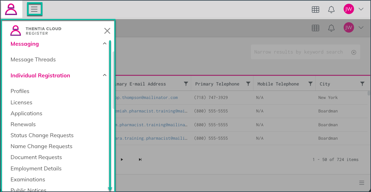Open emiah.pharmacist.training email link

[152, 111]
